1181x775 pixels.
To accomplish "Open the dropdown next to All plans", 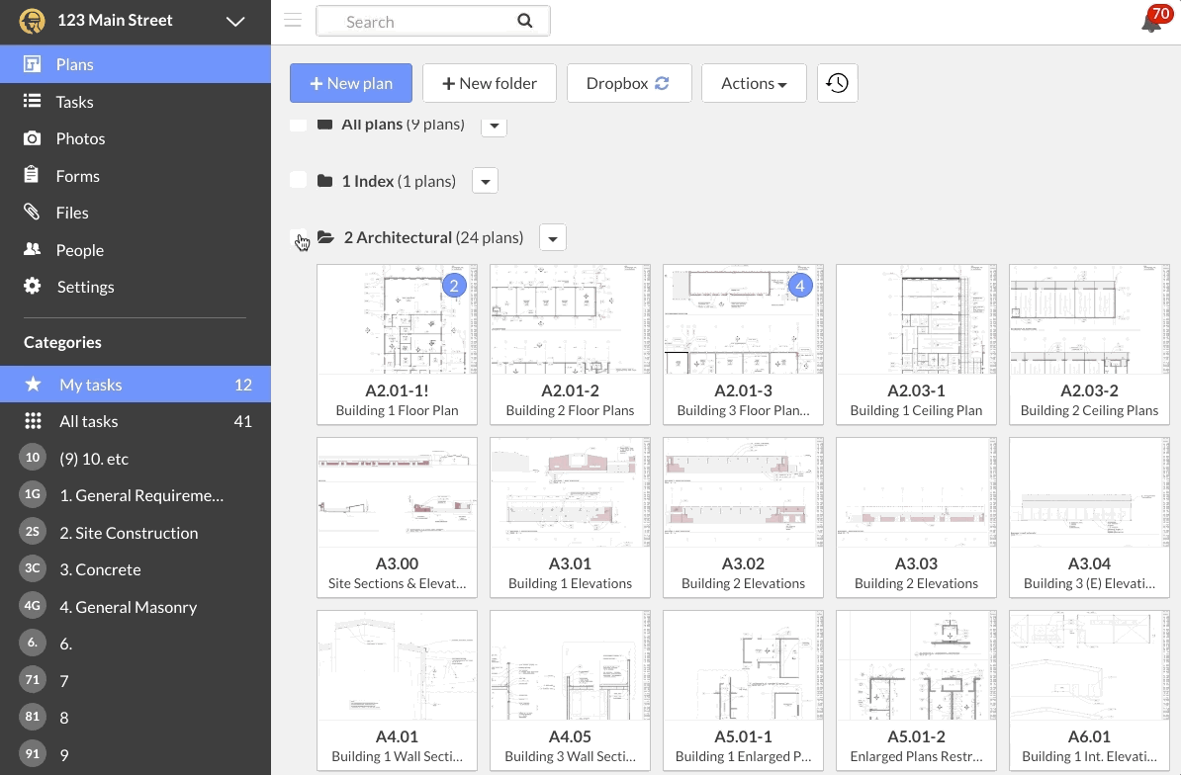I will pos(494,126).
